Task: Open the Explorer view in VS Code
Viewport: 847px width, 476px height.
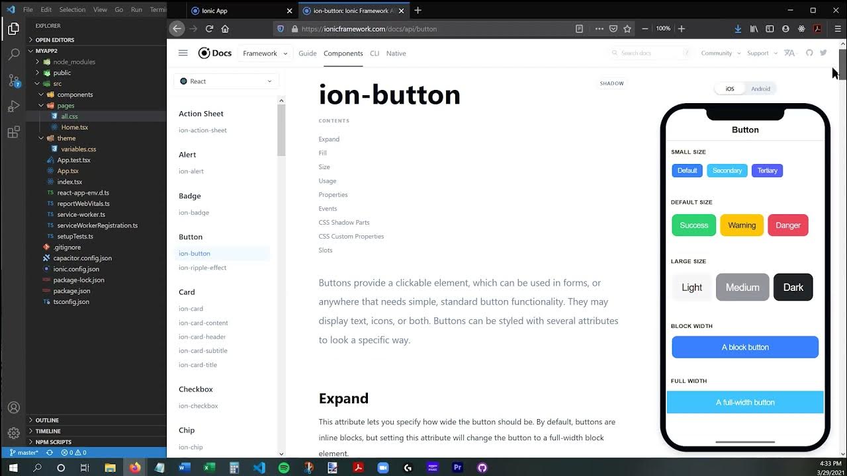Action: coord(13,28)
